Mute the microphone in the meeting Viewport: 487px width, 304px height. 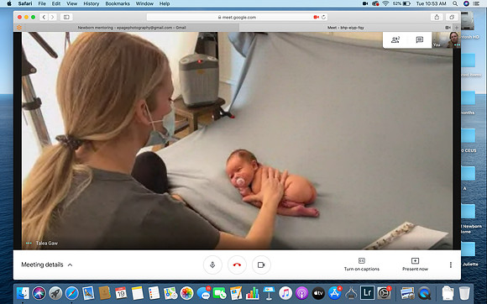(x=212, y=265)
